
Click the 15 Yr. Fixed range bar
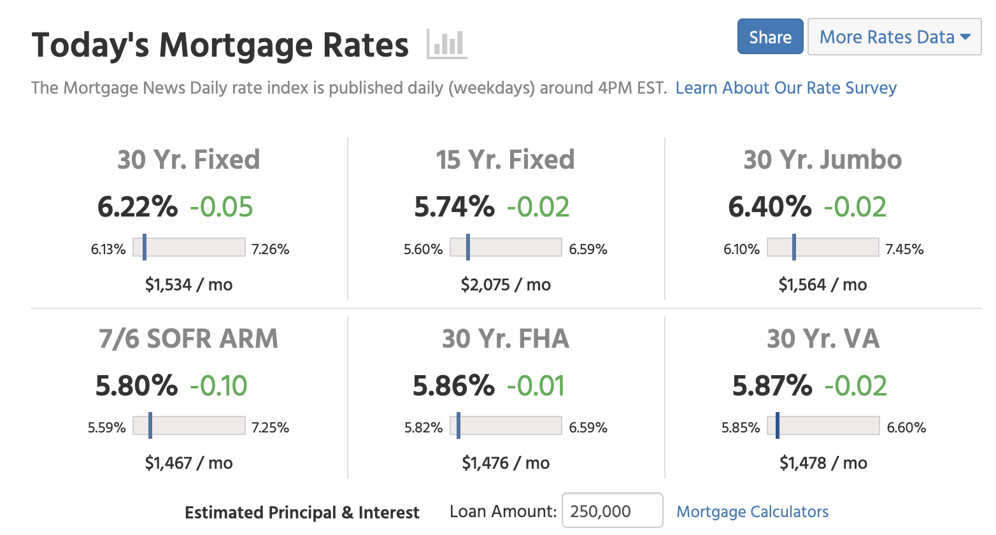(506, 248)
